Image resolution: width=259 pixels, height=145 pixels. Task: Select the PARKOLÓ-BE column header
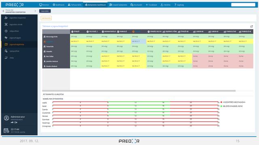pos(230,31)
